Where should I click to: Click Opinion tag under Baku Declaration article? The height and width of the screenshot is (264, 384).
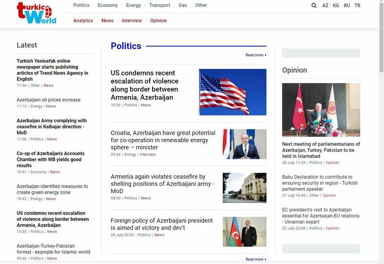329,195
